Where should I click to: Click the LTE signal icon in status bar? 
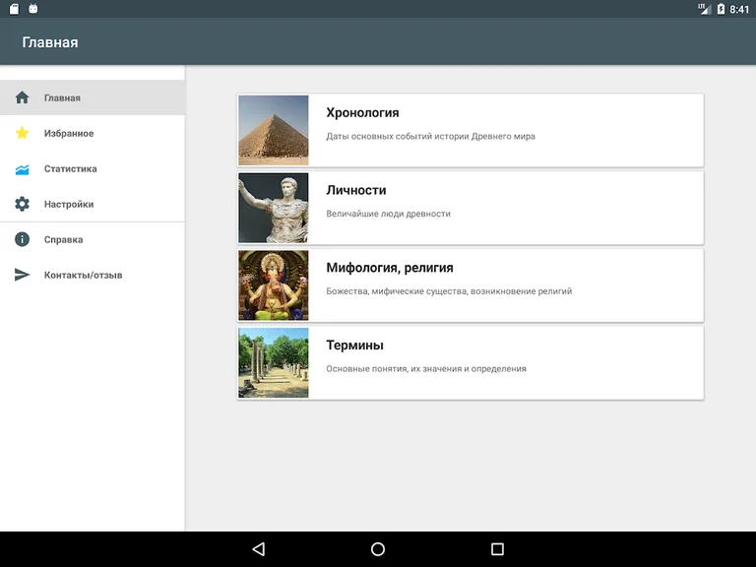coord(705,9)
